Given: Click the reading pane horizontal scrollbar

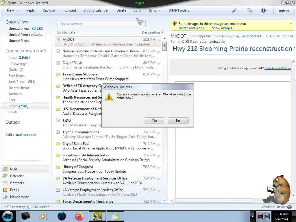Looking at the screenshot, I should coord(213,201).
